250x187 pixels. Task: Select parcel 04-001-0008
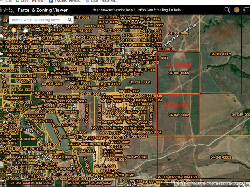[x=129, y=91]
